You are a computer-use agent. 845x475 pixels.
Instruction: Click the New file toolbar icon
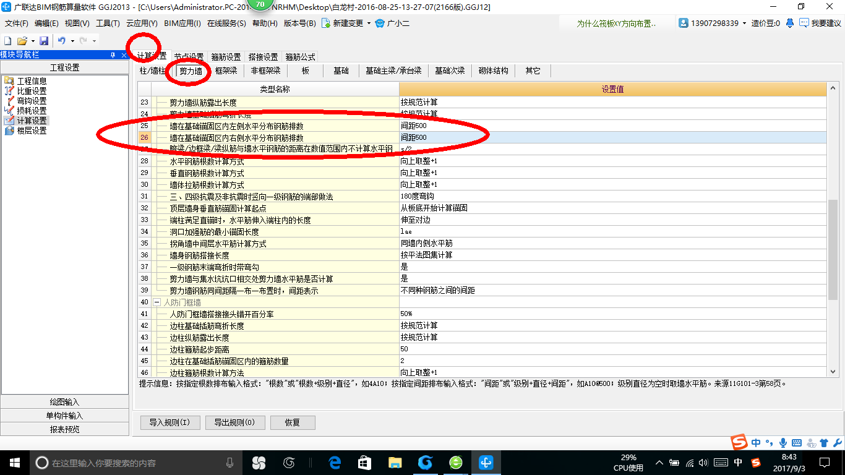pos(8,41)
